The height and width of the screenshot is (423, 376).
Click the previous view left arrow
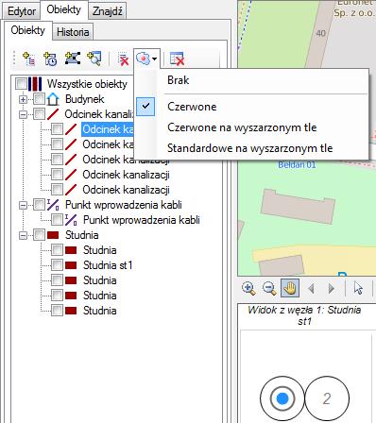(312, 288)
